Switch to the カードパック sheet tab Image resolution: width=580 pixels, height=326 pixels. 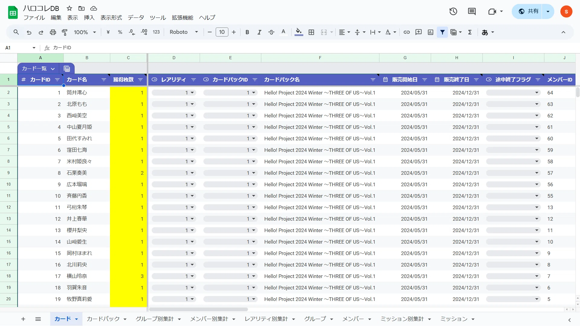pyautogui.click(x=103, y=319)
